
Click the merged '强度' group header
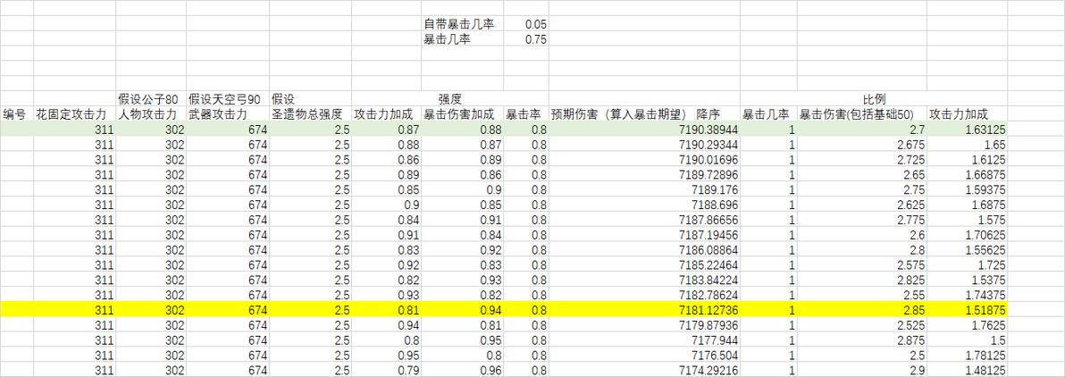449,98
